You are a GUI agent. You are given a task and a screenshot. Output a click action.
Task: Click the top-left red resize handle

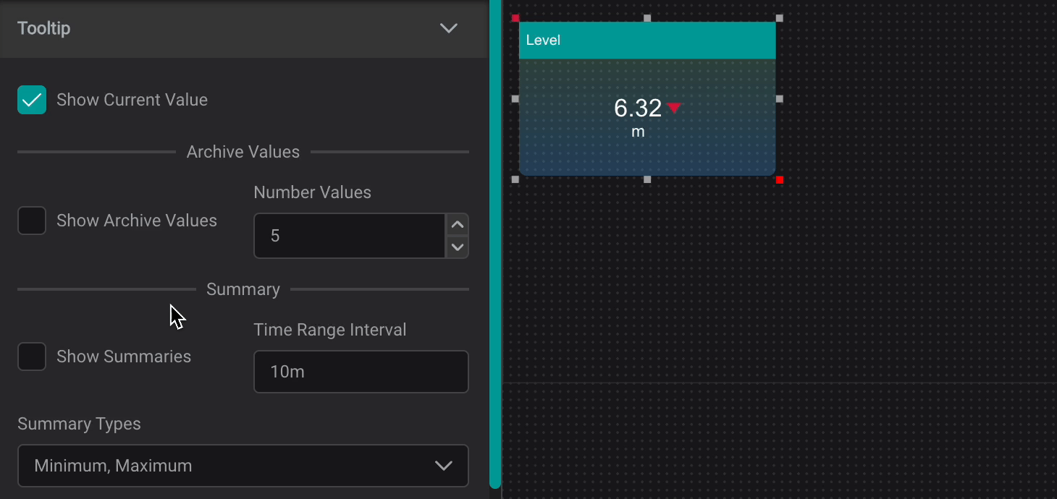515,18
